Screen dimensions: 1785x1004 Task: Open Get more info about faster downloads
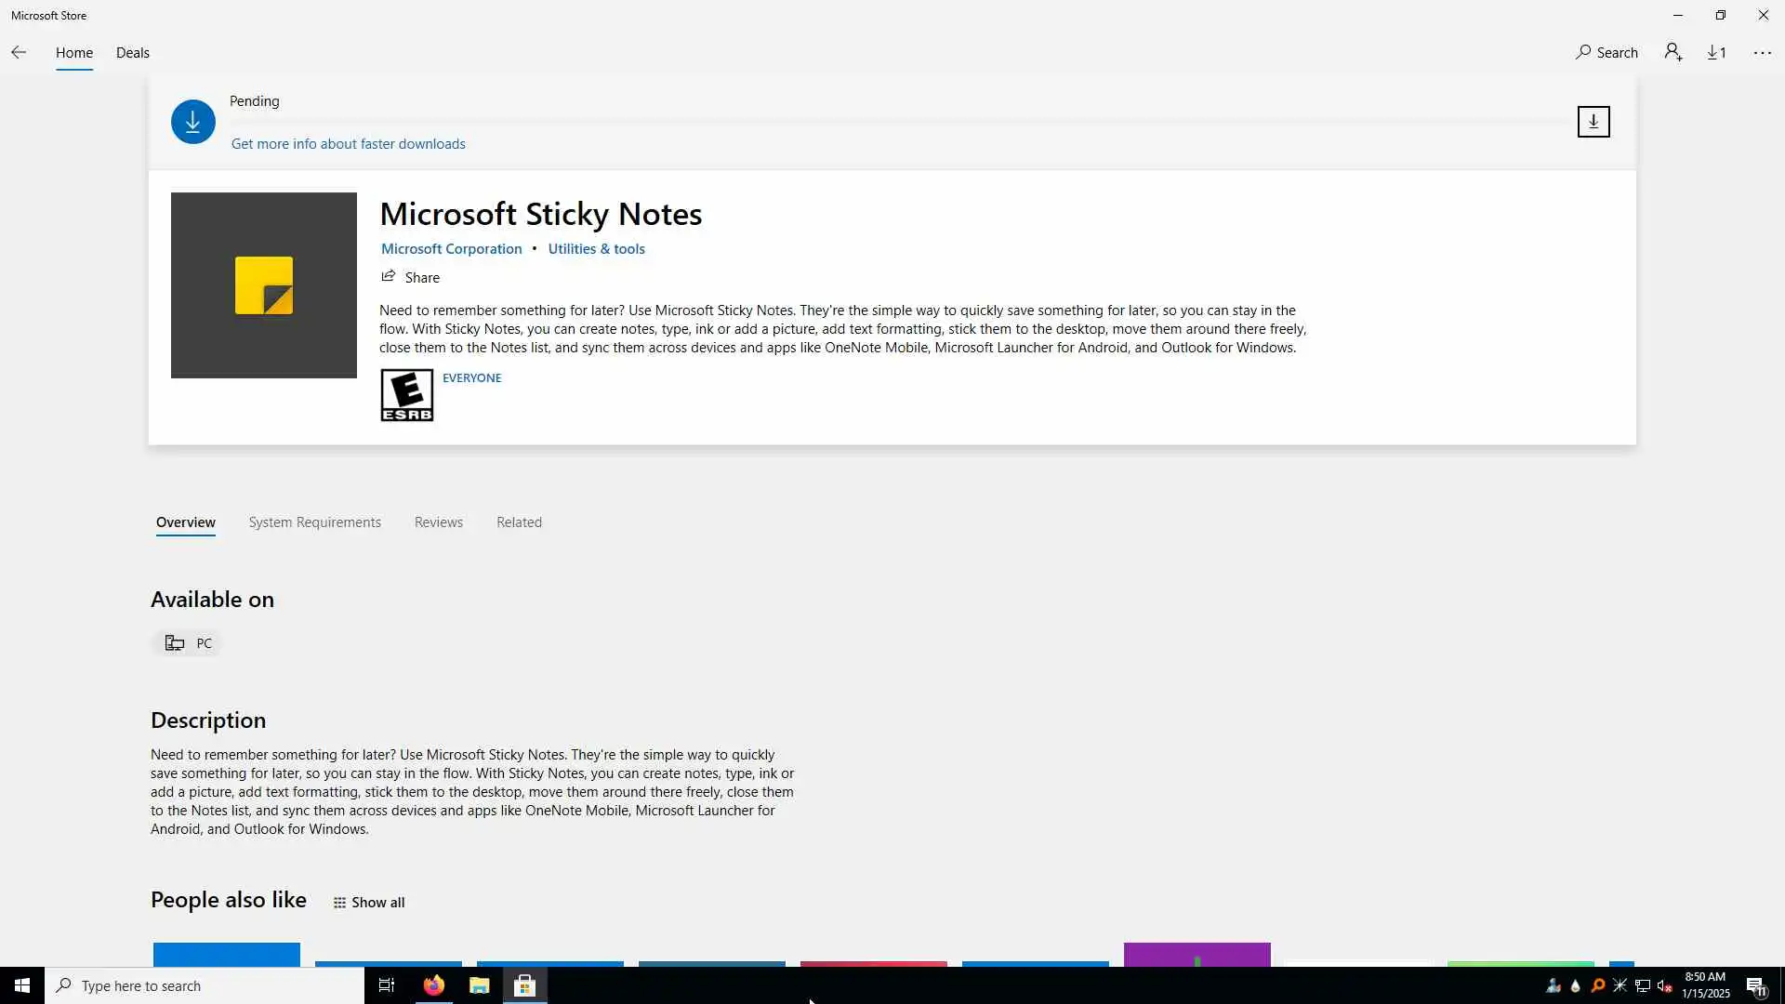point(348,144)
